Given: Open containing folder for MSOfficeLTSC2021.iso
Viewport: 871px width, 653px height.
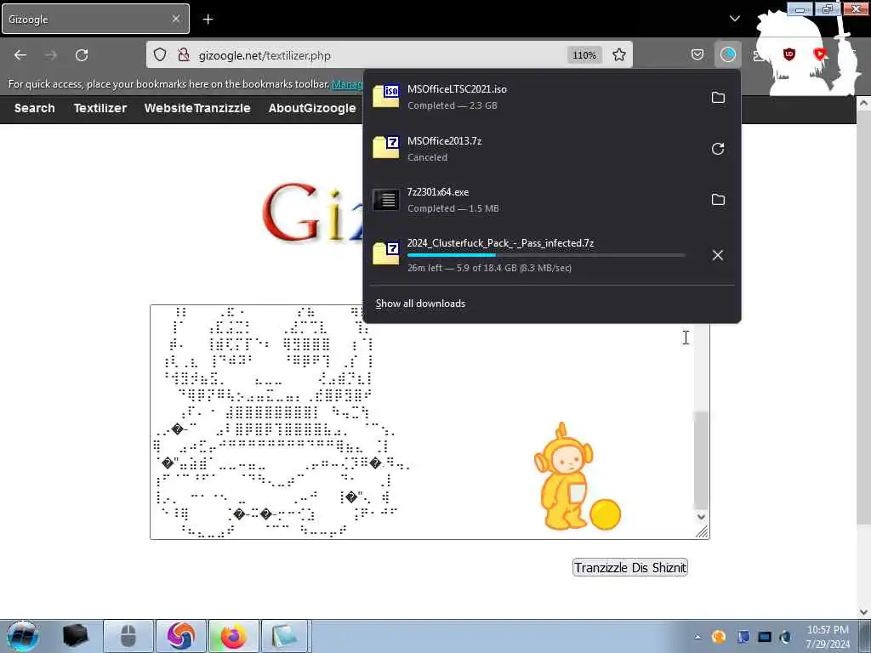Looking at the screenshot, I should pos(718,98).
